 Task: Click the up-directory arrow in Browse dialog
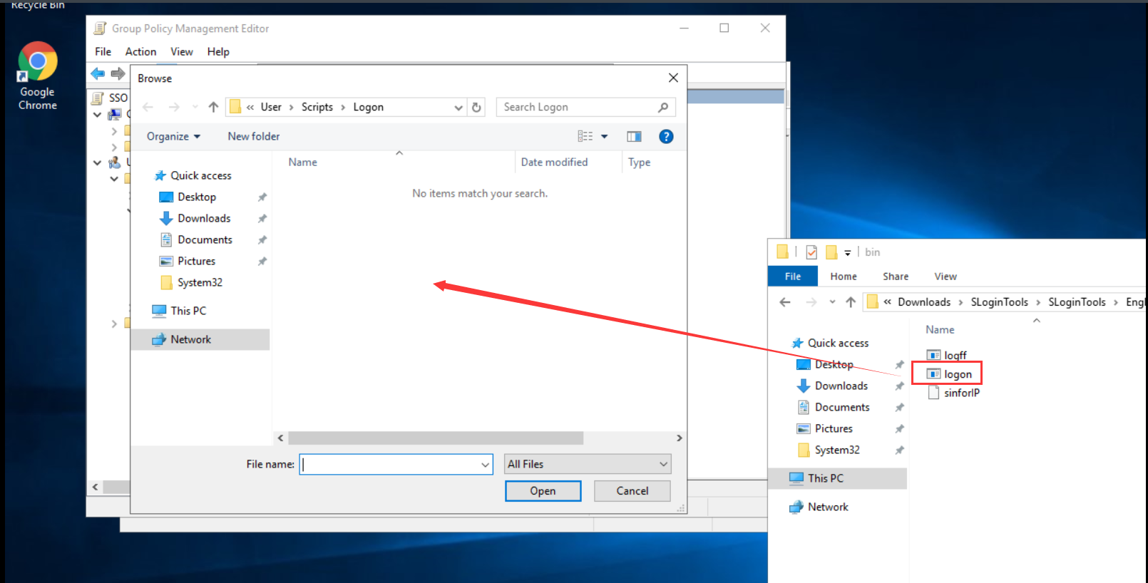(x=213, y=107)
